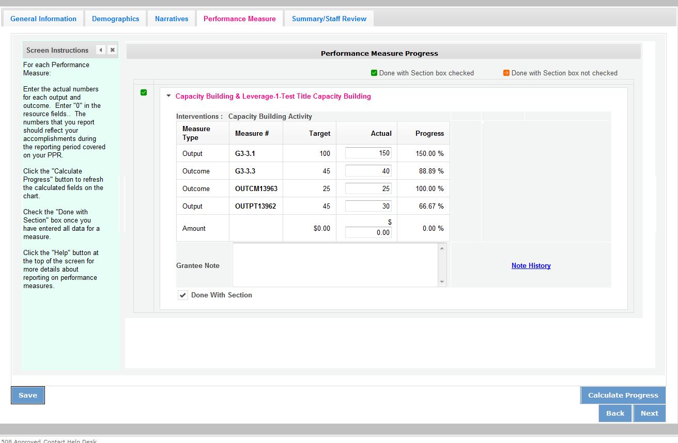Click the Calculate Progress button
The height and width of the screenshot is (443, 678).
pos(623,395)
